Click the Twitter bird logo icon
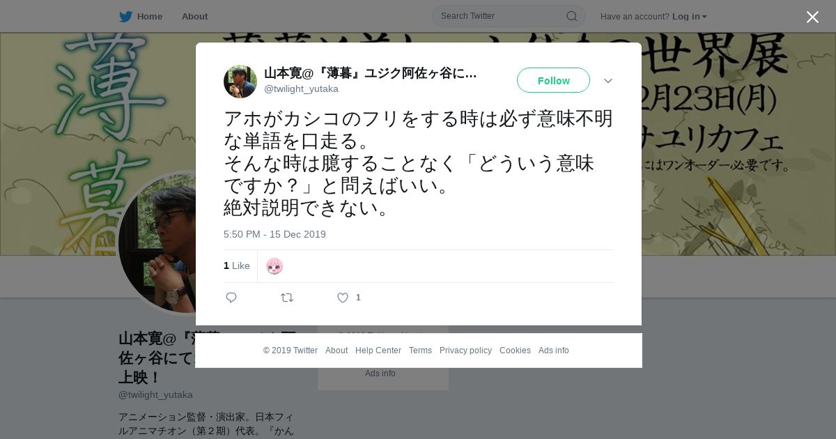The height and width of the screenshot is (439, 836). [x=125, y=17]
